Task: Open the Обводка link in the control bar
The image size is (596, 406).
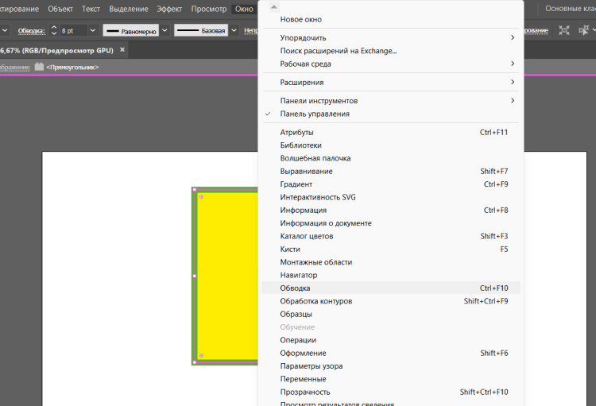Action: pyautogui.click(x=32, y=31)
